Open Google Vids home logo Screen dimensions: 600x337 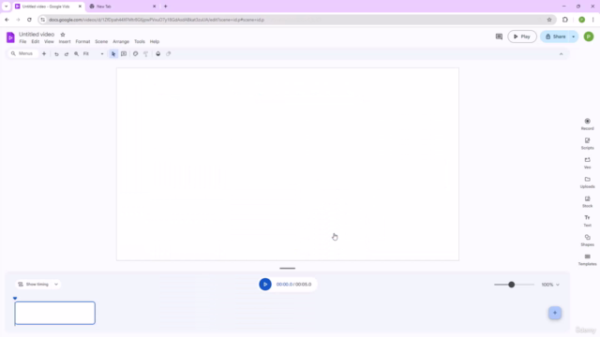tap(10, 37)
